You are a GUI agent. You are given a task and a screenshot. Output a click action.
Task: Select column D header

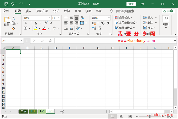(55, 48)
